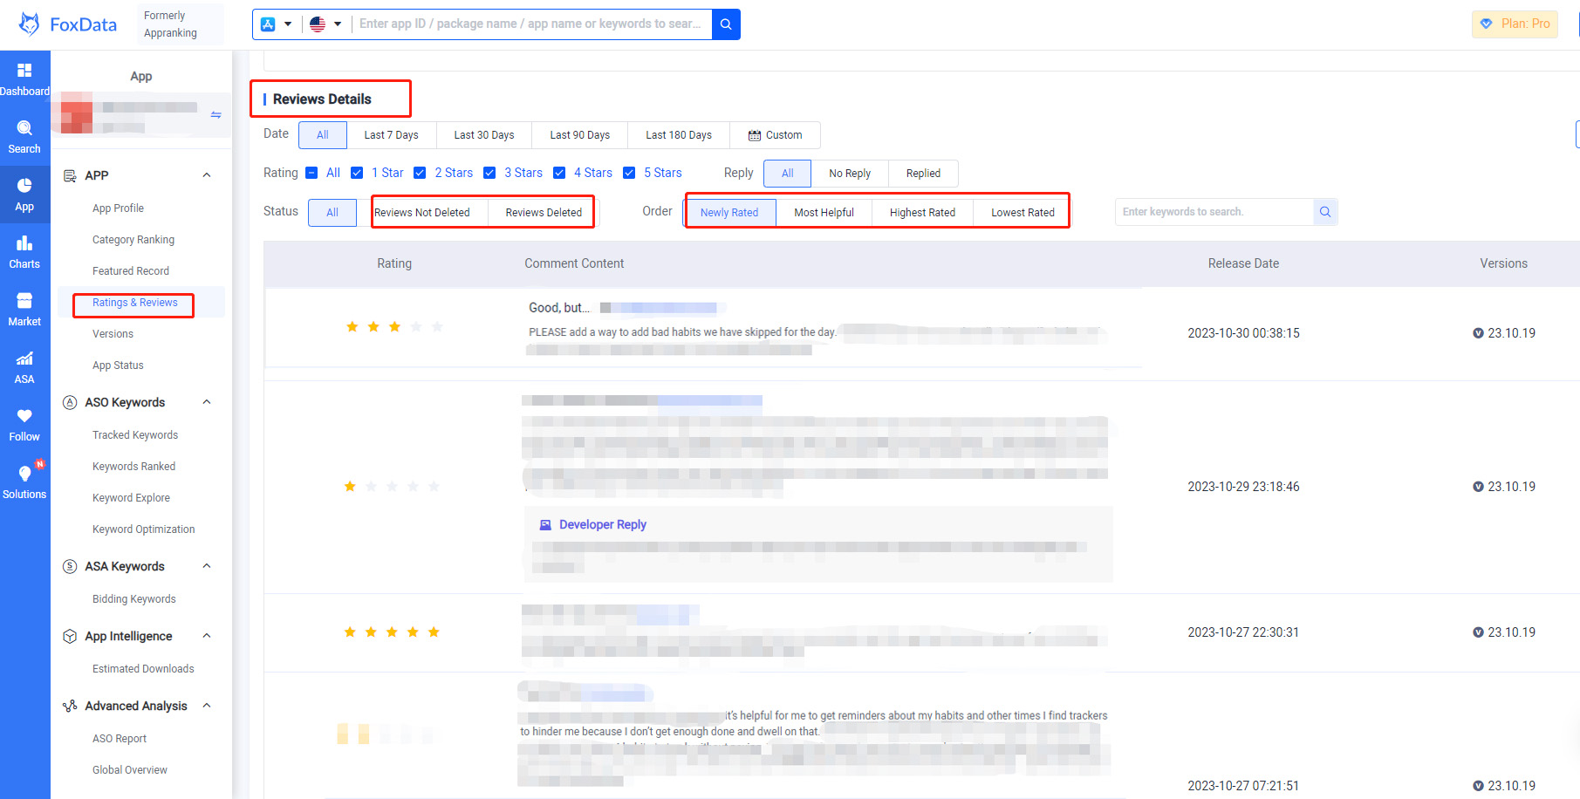
Task: Click the blue search magnifier button in top bar
Action: (x=726, y=24)
